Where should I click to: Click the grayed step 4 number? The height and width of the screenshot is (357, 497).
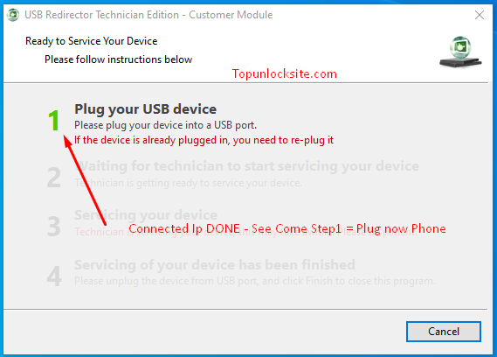(x=54, y=276)
